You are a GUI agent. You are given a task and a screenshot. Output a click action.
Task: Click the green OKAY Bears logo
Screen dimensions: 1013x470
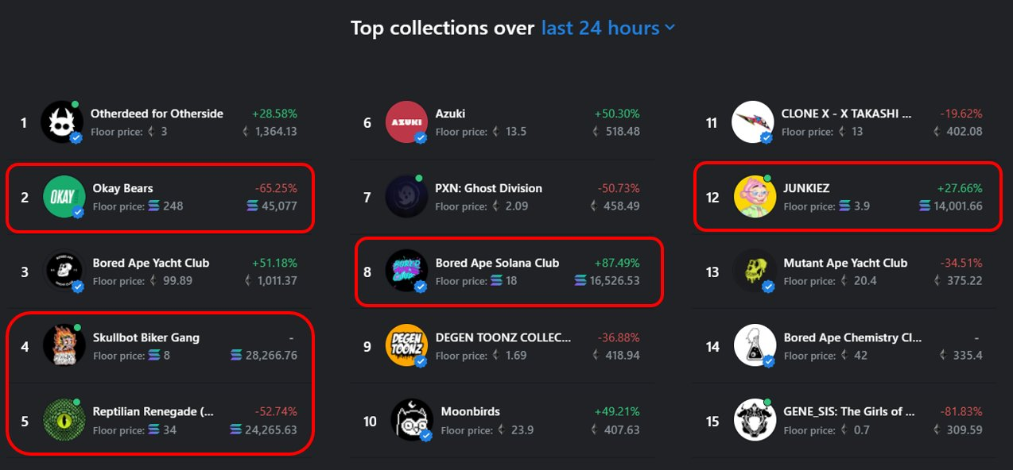[64, 197]
